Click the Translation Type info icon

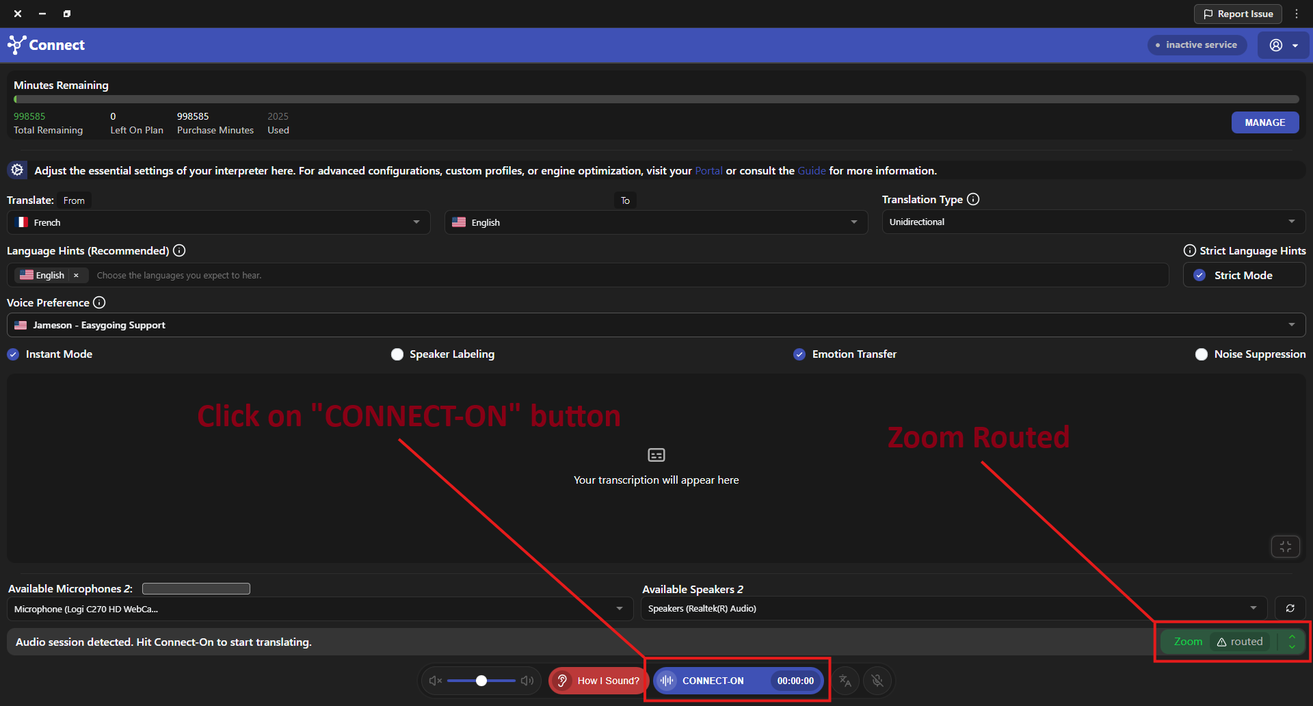point(973,199)
